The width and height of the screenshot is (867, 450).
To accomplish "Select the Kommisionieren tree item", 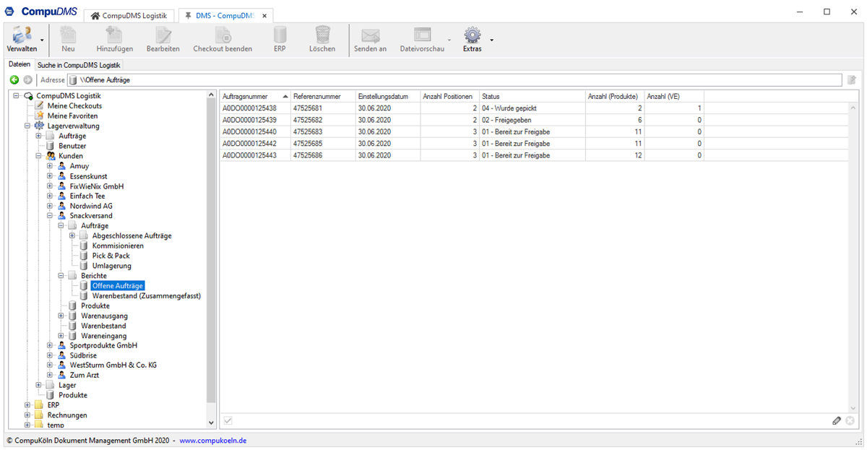I will click(x=118, y=246).
